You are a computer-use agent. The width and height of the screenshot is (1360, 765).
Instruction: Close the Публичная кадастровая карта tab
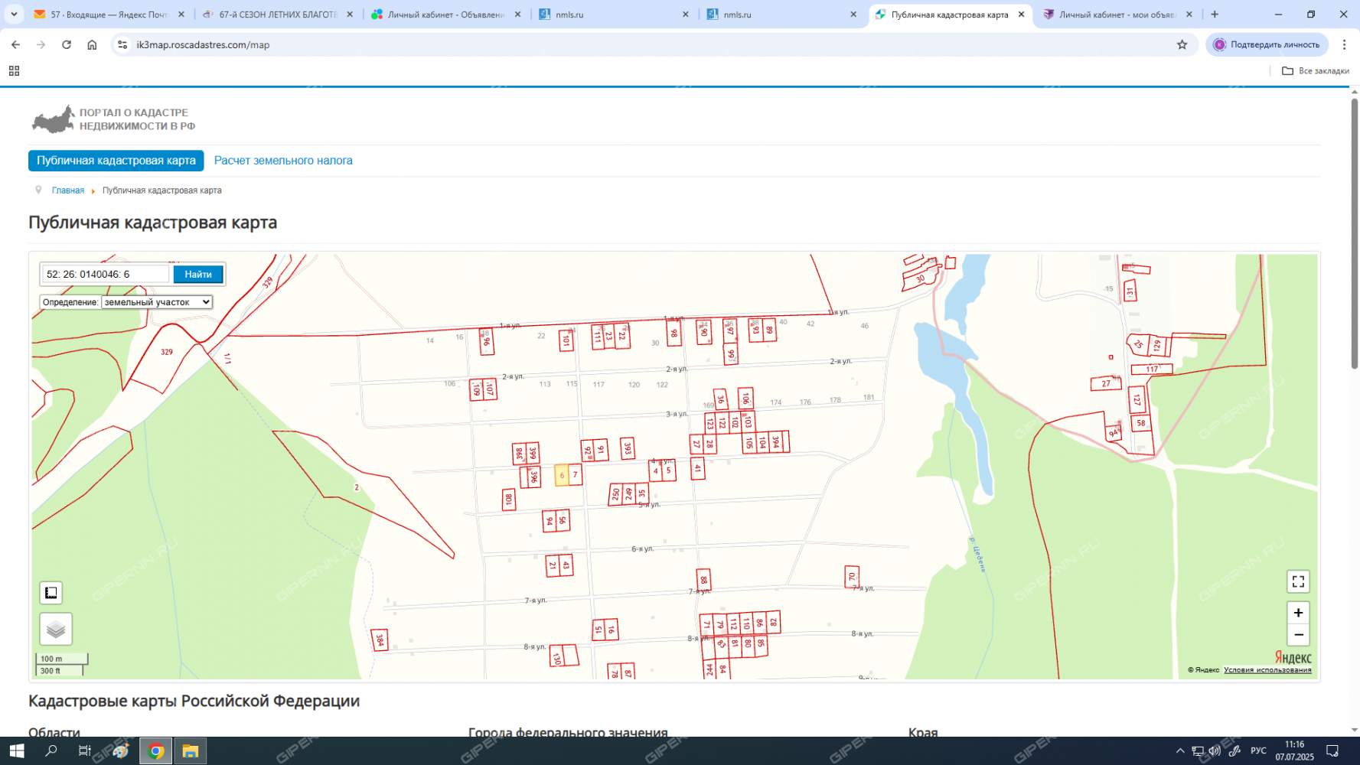tap(1021, 15)
